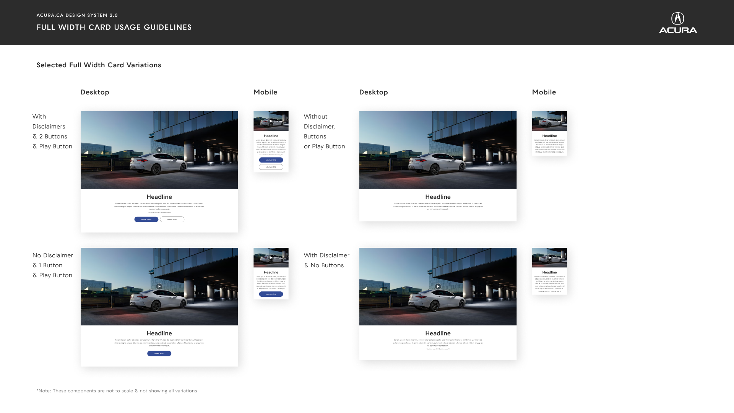734x413 pixels.
Task: Play video on desktop card with 2 buttons
Action: 159,150
